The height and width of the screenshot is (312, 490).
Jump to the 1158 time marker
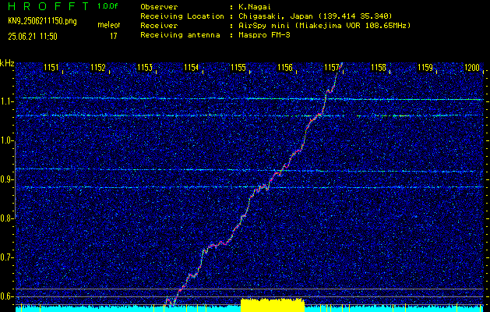pos(379,67)
